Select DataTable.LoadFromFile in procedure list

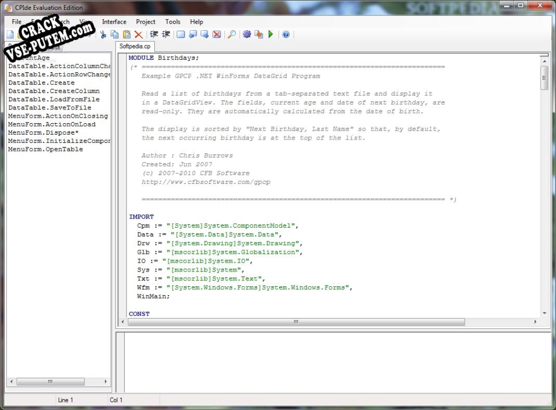[54, 99]
